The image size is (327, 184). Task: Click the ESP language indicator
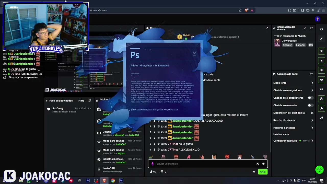[x=304, y=180]
